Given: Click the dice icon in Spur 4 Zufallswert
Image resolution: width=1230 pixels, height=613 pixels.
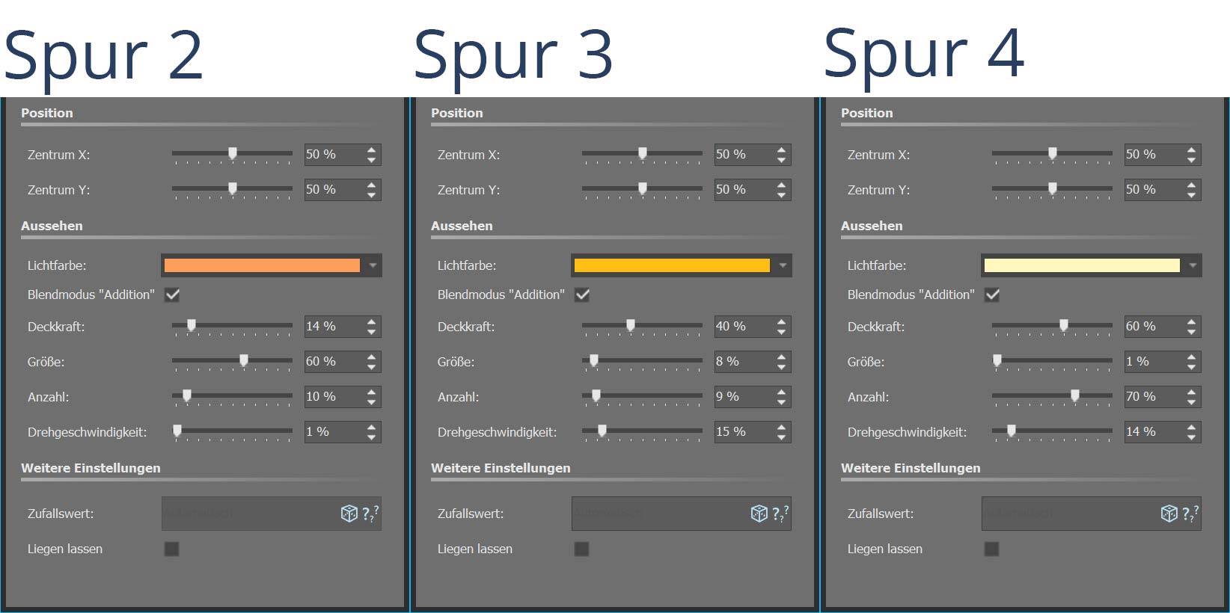Looking at the screenshot, I should pos(1169,514).
